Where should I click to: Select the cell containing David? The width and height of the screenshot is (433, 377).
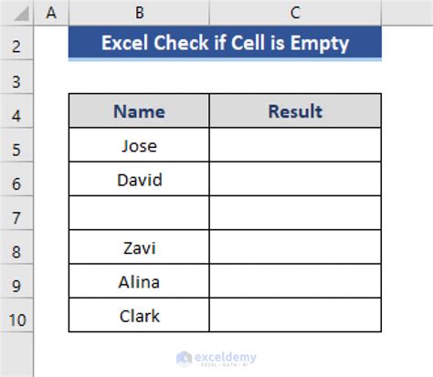click(x=139, y=179)
